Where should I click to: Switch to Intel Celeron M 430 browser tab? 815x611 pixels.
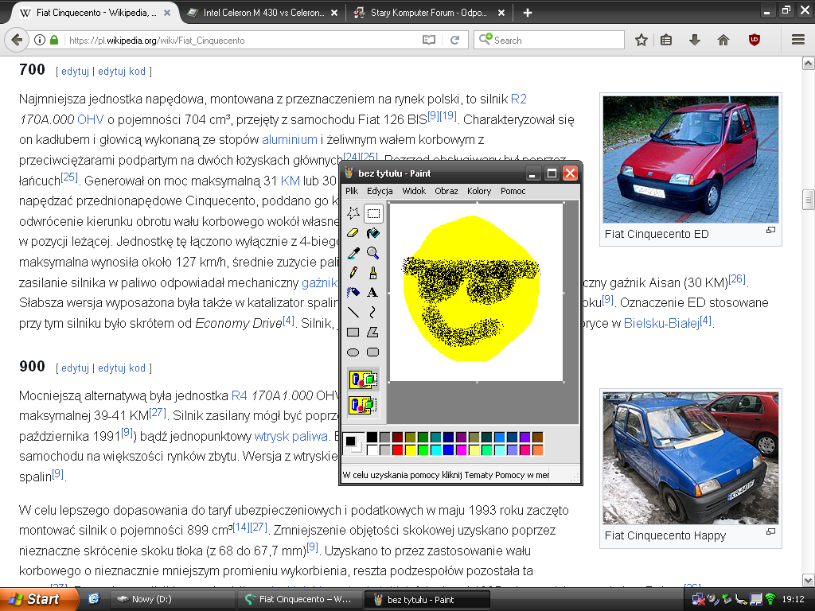click(263, 13)
